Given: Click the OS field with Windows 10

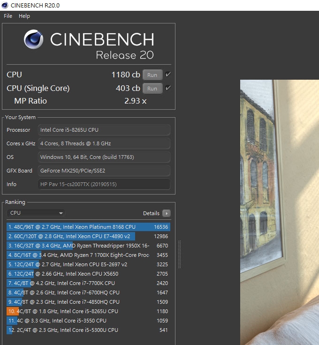Looking at the screenshot, I should (104, 157).
